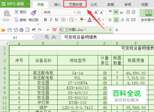Toggle bold formatting
Screen dimensions: 154x112
click(x=46, y=20)
